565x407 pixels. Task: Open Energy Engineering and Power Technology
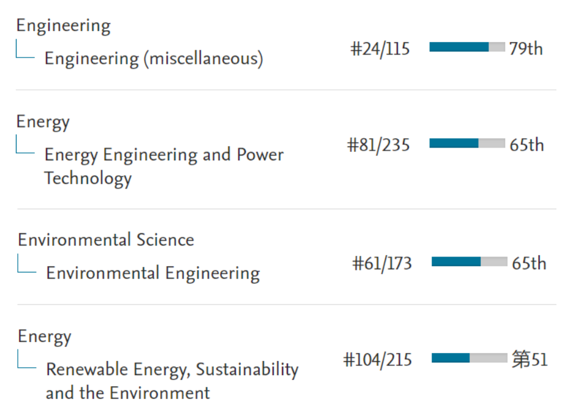pyautogui.click(x=163, y=166)
